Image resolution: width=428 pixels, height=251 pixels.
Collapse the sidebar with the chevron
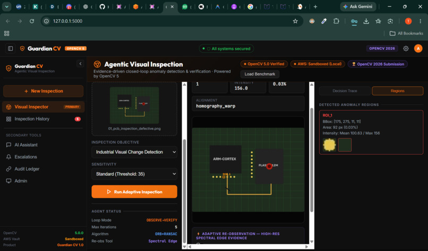coord(80,64)
